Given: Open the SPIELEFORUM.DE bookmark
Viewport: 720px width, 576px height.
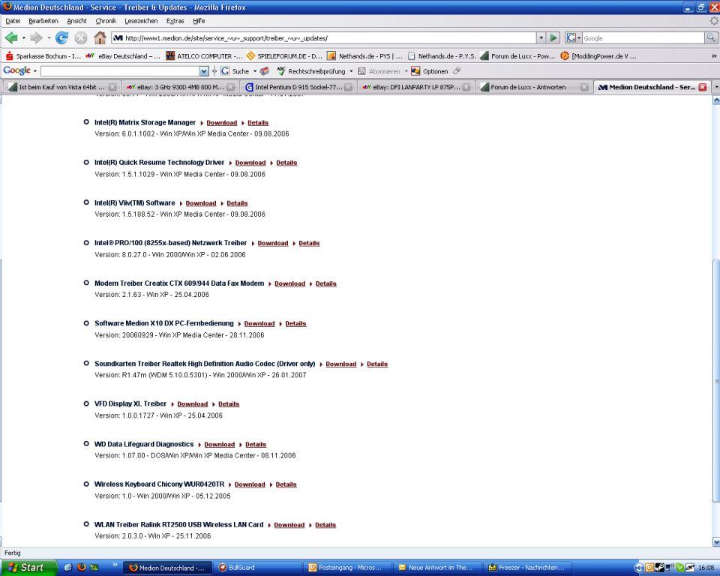Looking at the screenshot, I should [x=284, y=56].
